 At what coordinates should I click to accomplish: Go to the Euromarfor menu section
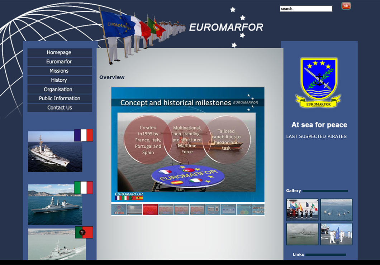click(60, 62)
